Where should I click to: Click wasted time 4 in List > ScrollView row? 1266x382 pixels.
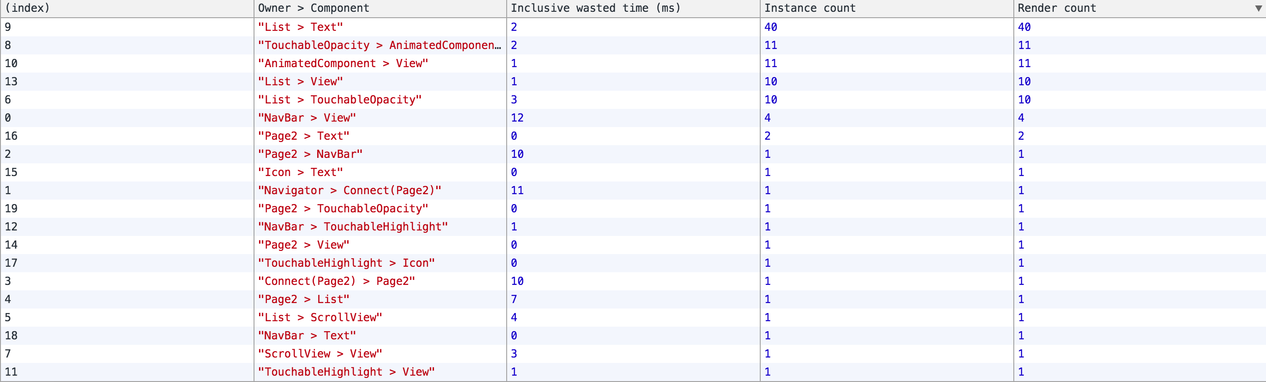pos(514,317)
